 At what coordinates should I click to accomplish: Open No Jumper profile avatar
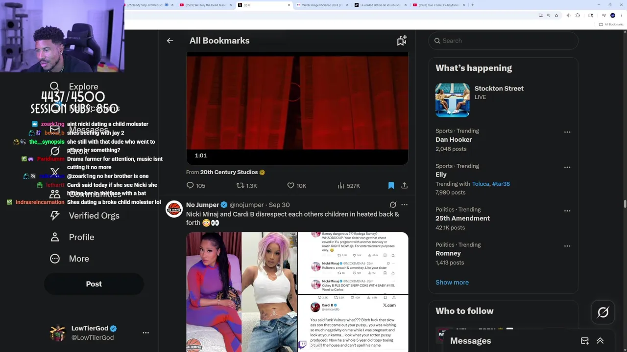tap(174, 209)
